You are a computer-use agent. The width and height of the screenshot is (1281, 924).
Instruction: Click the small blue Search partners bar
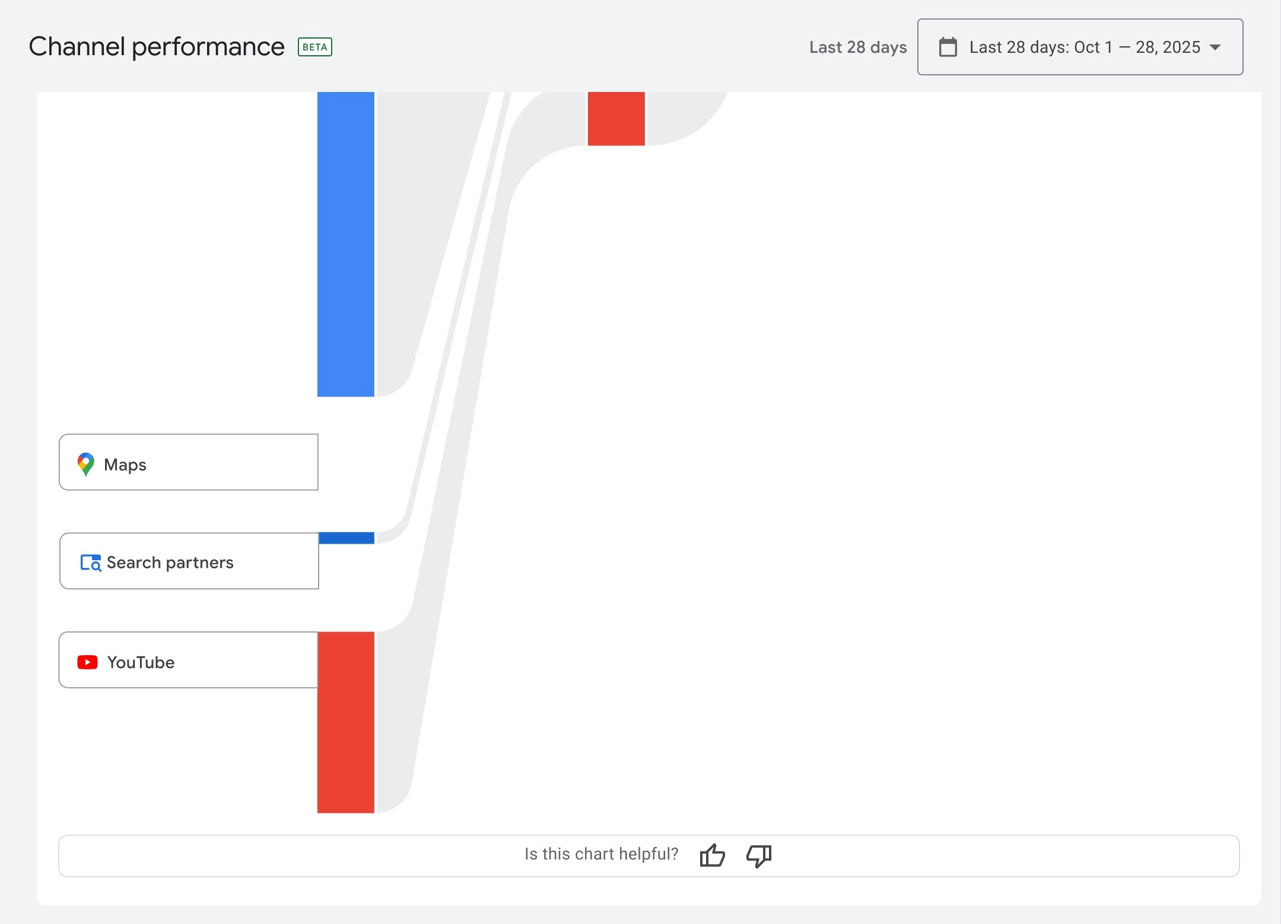coord(346,537)
